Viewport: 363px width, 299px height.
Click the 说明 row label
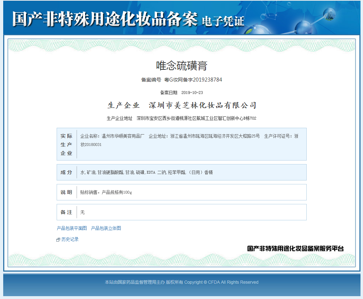(67, 193)
